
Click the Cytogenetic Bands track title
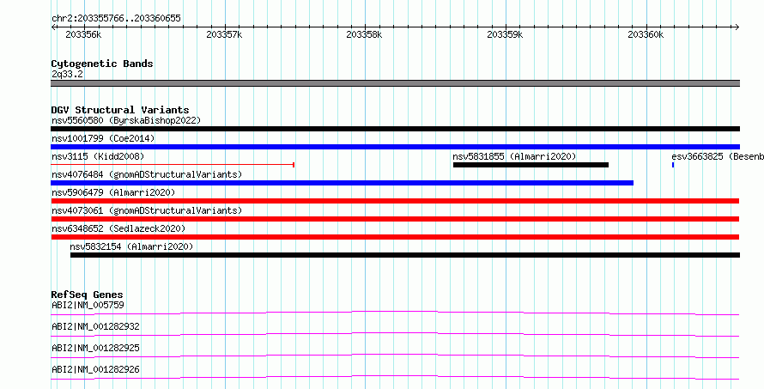102,64
